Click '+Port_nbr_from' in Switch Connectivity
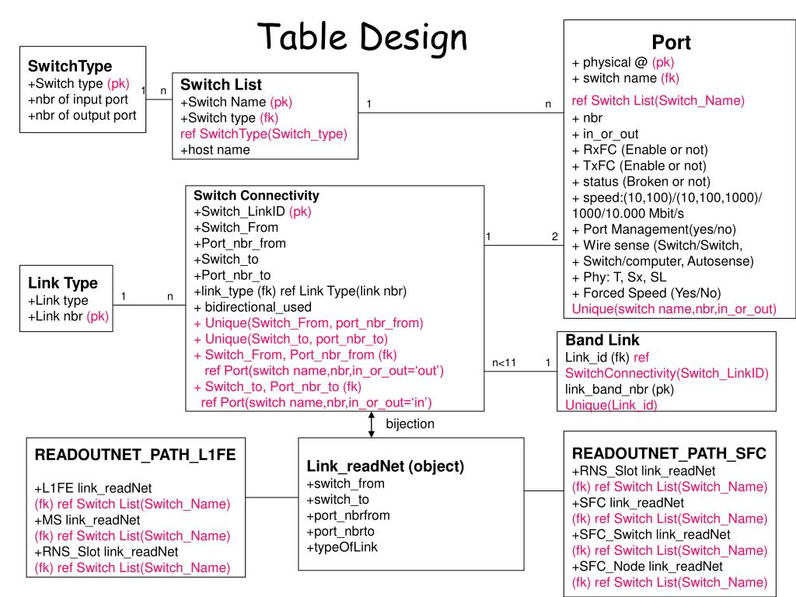This screenshot has height=597, width=796. 239,243
